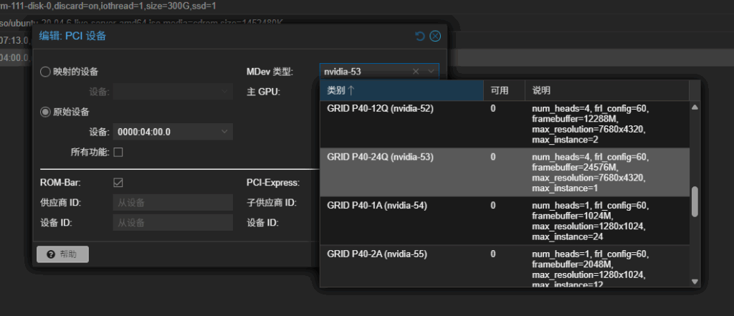Choose GRID P40-12Q (nvidia-52) entry
Image resolution: width=734 pixels, height=316 pixels.
pyautogui.click(x=380, y=109)
